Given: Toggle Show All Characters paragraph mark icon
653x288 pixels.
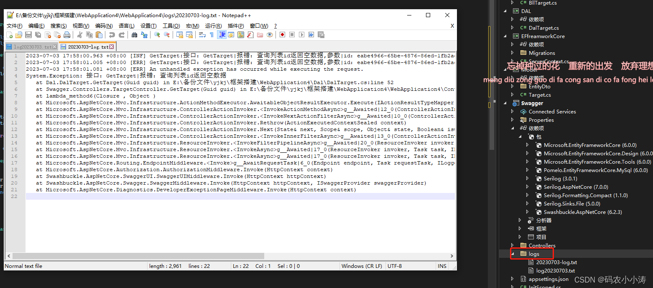Looking at the screenshot, I should (212, 35).
